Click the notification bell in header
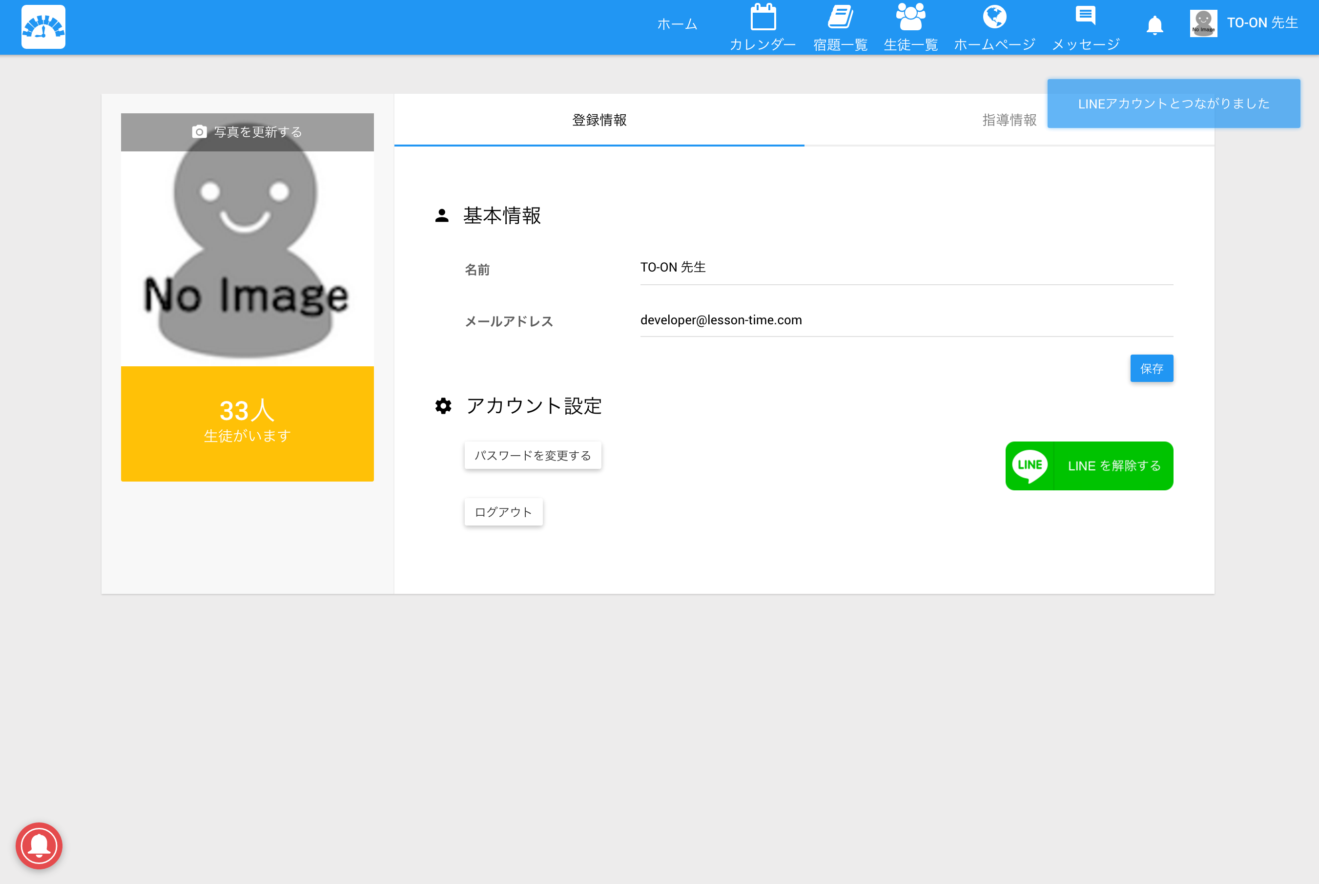 point(1154,25)
